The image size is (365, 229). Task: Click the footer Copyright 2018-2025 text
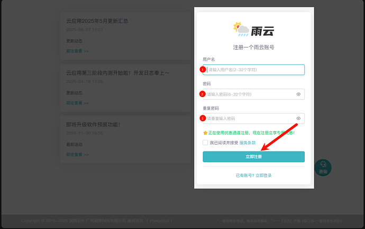point(97,221)
